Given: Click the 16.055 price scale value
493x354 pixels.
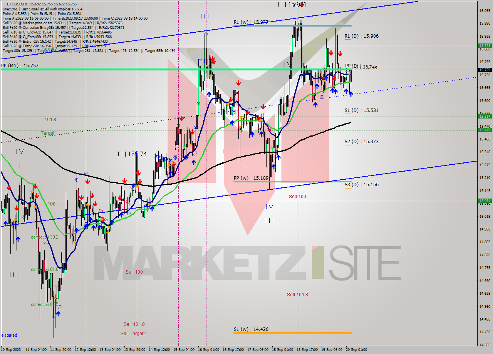Looking at the screenshot, I should point(485,10).
